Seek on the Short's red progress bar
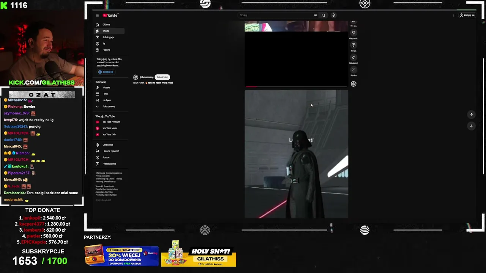 point(296,87)
